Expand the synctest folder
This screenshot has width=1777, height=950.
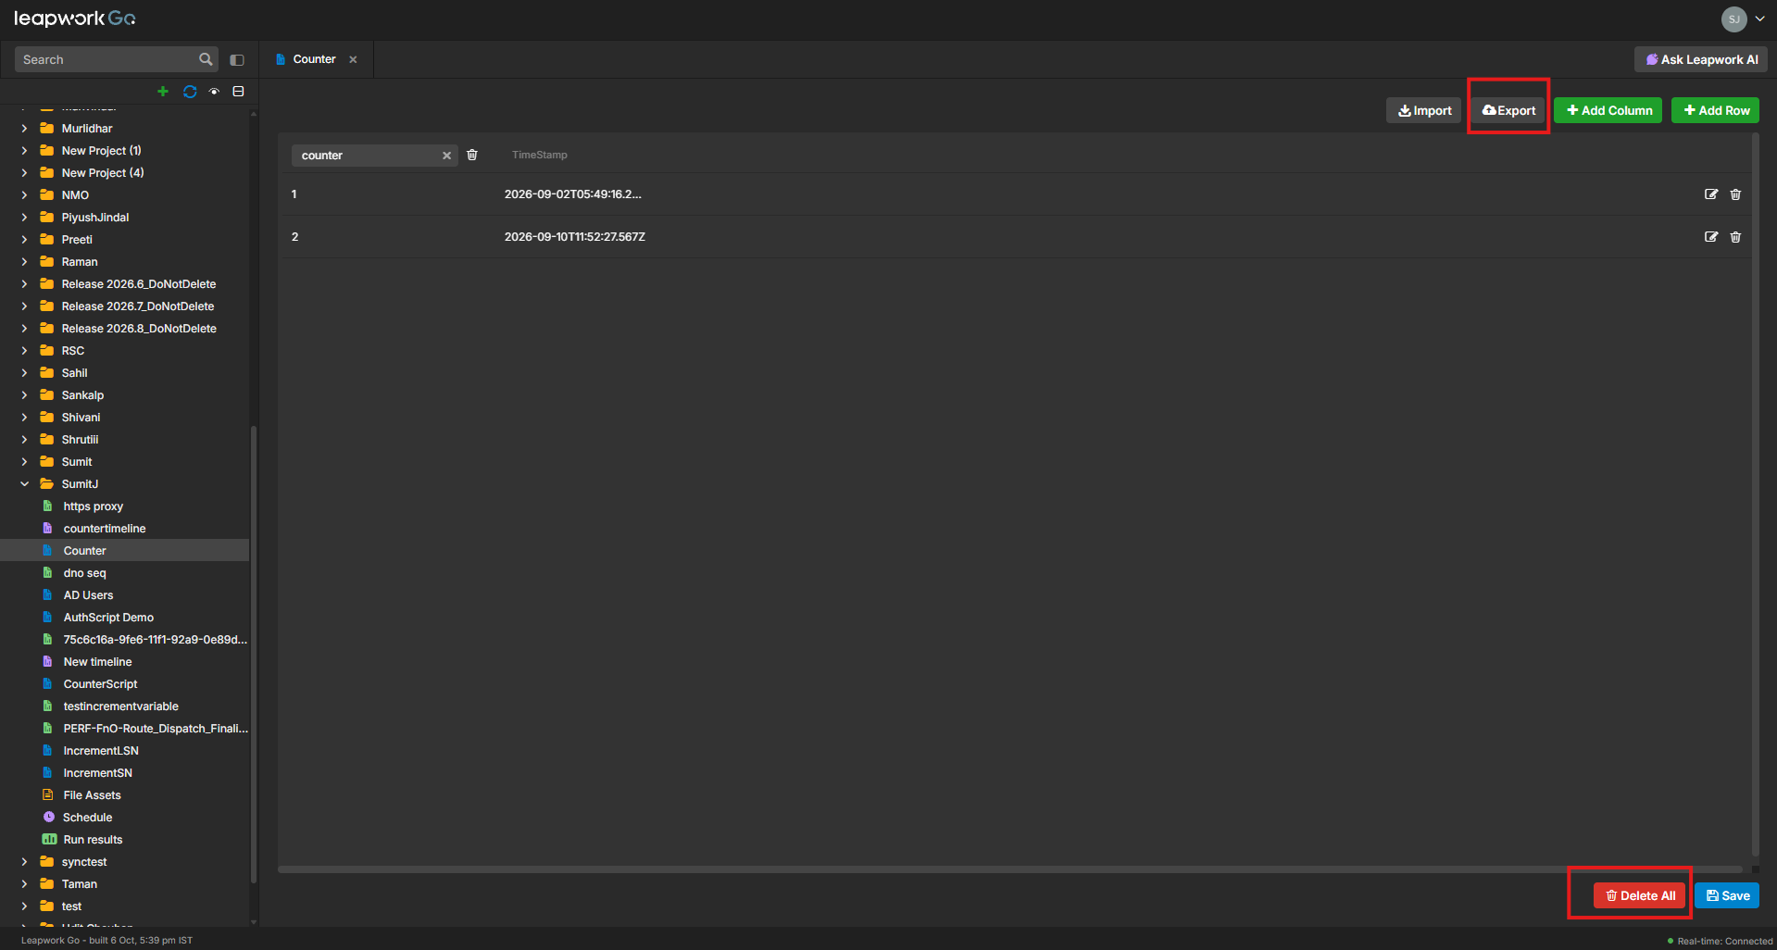25,862
